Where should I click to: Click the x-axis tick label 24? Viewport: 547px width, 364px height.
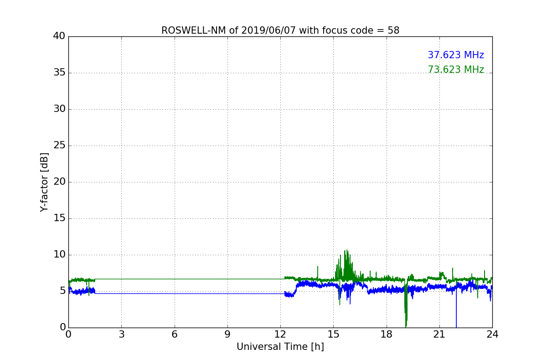click(492, 334)
